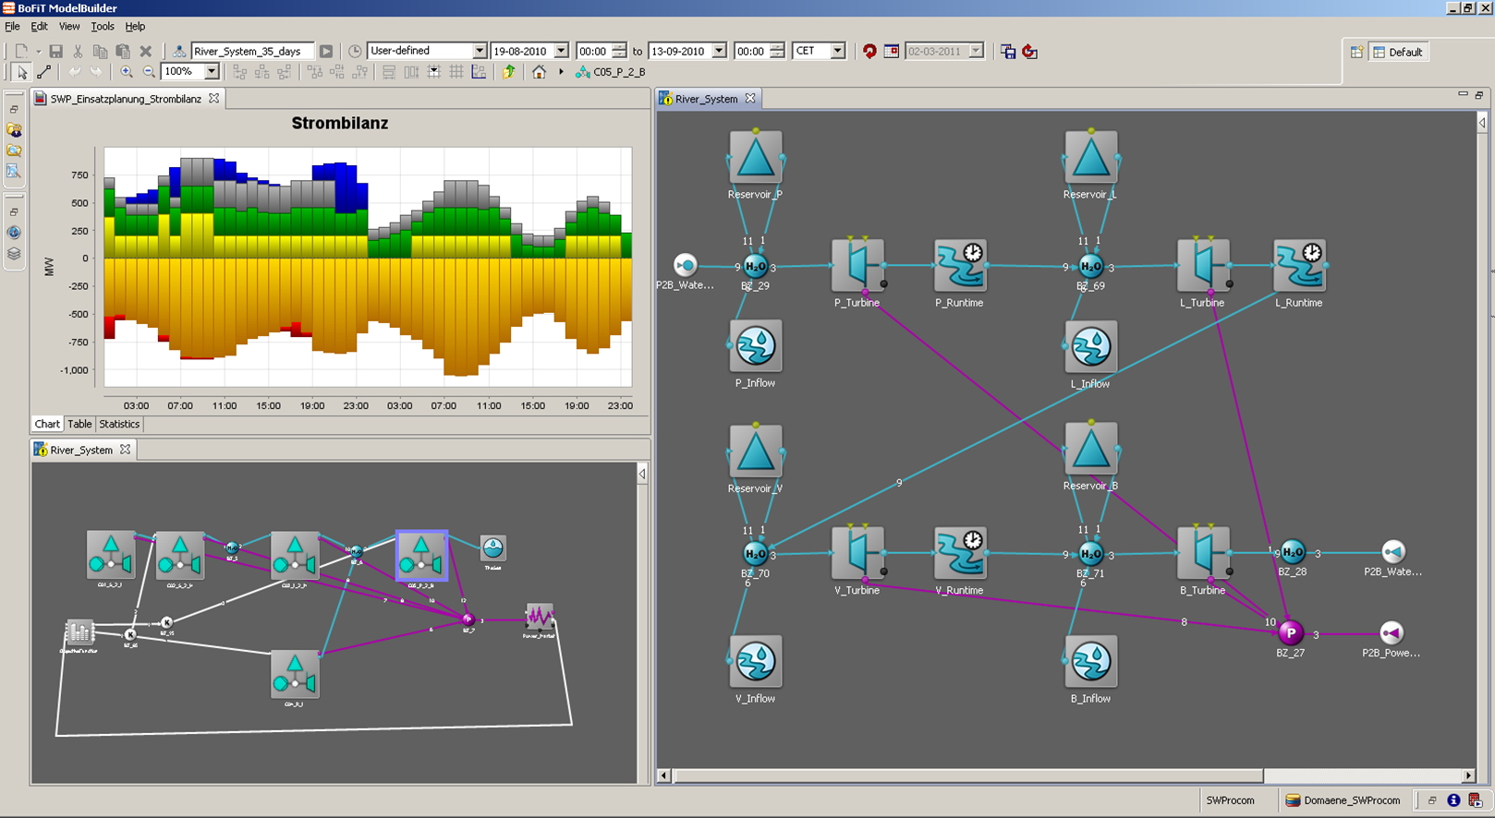Run the River_System_35_days model with the play icon
Screen dimensions: 1495x818
click(x=326, y=52)
